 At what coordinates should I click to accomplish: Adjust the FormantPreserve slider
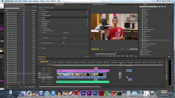52,46
